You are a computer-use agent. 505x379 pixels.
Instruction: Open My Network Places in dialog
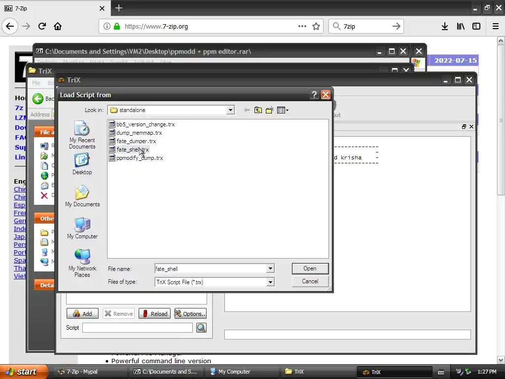click(x=82, y=263)
